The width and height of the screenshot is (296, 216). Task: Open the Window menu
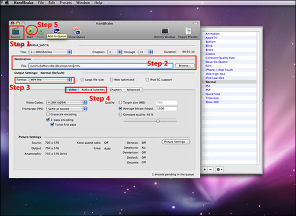tap(83, 3)
